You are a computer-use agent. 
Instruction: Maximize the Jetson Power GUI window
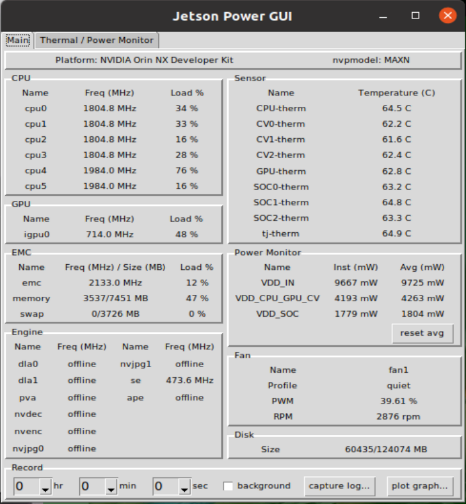415,15
